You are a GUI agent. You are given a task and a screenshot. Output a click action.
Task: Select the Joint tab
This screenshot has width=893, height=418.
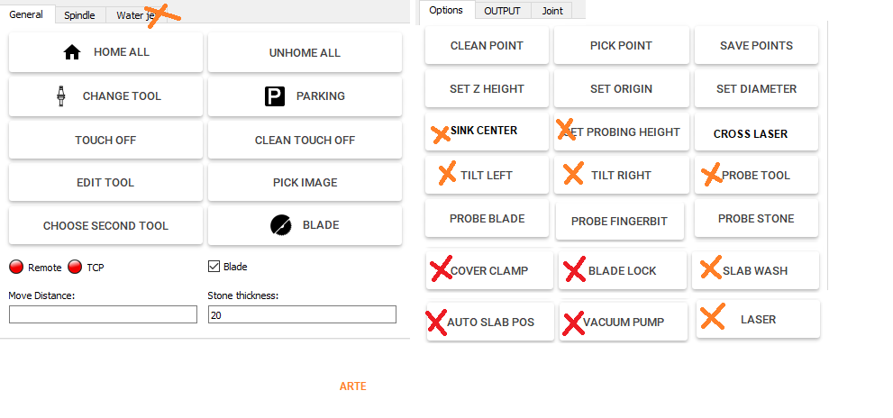(x=552, y=11)
